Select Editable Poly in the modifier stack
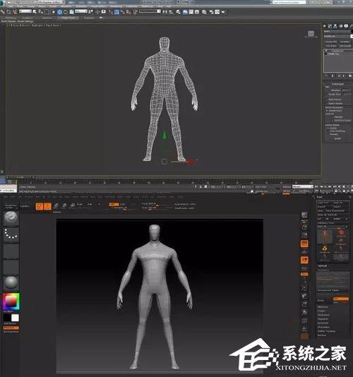 334,54
